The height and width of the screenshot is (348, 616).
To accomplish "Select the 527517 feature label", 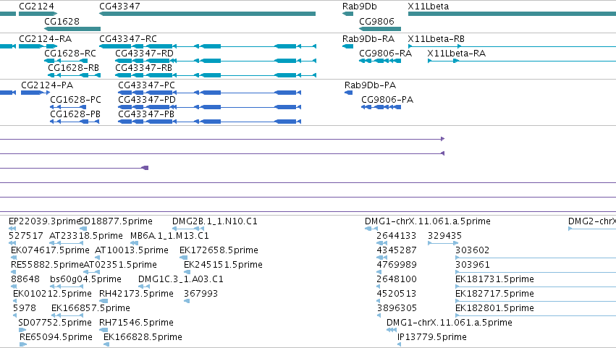I will (26, 236).
